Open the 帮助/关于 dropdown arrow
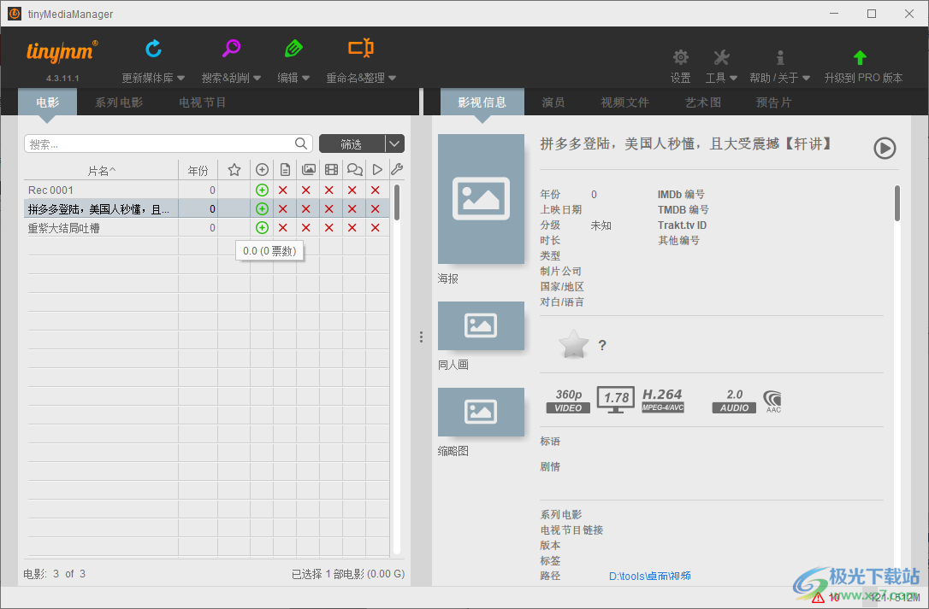 [806, 78]
